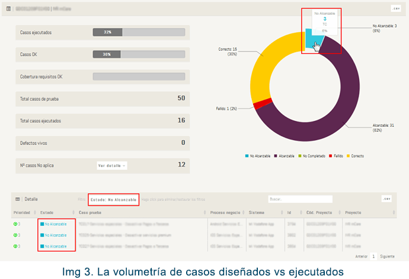The height and width of the screenshot is (279, 409).
Task: Go to Anterior page
Action: click(x=360, y=256)
